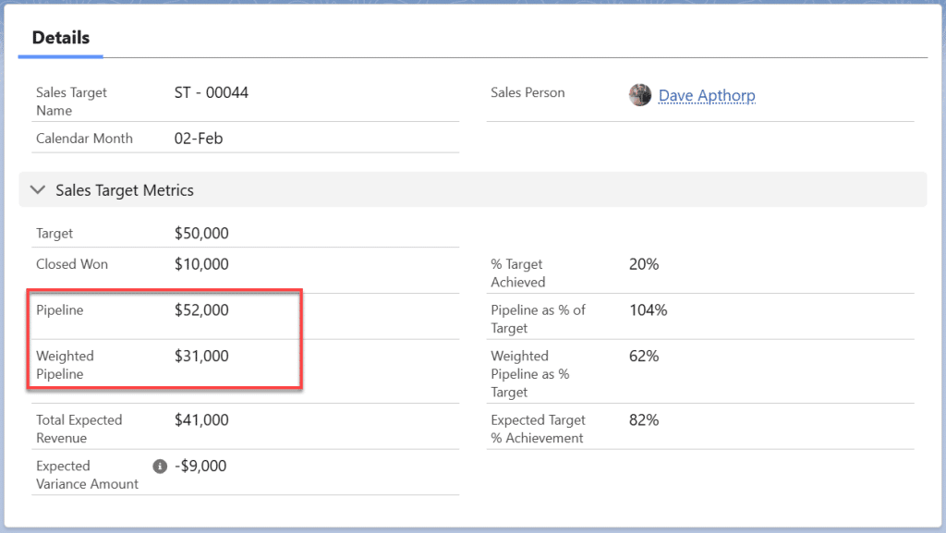Image resolution: width=946 pixels, height=533 pixels.
Task: Select the Sales Target Name value ST - 00044
Action: click(209, 92)
